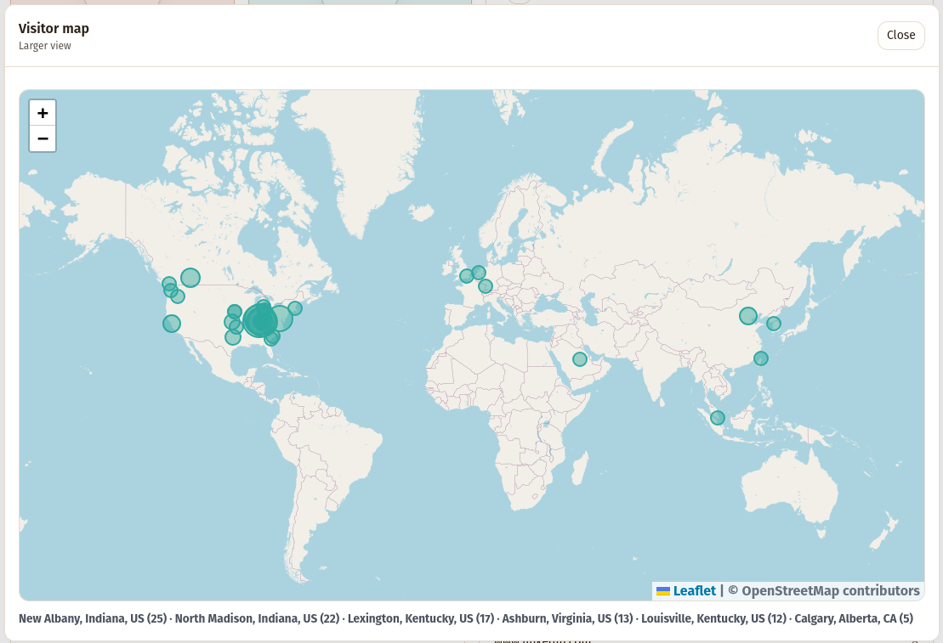Click the visitor marker near Switzerland
Viewport: 943px width, 643px height.
(x=486, y=286)
